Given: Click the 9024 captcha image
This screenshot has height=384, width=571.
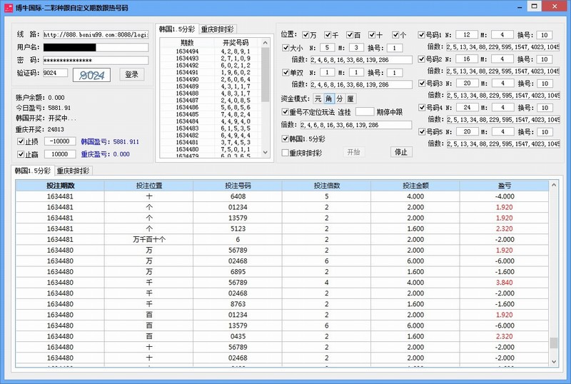Looking at the screenshot, I should 93,74.
